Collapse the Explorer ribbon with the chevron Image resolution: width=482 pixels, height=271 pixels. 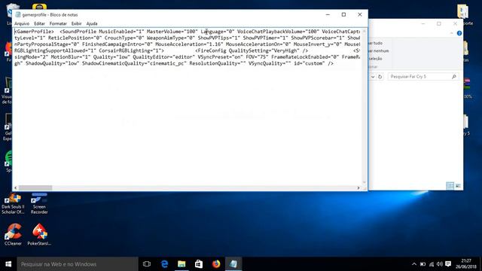click(x=452, y=33)
